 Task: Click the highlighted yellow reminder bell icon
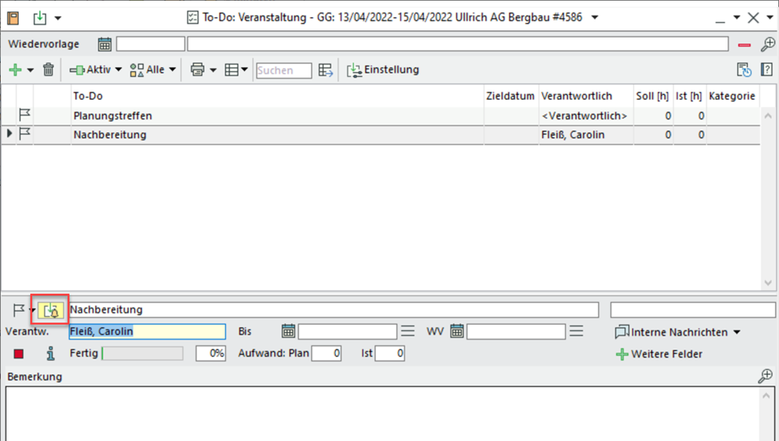[x=51, y=310]
